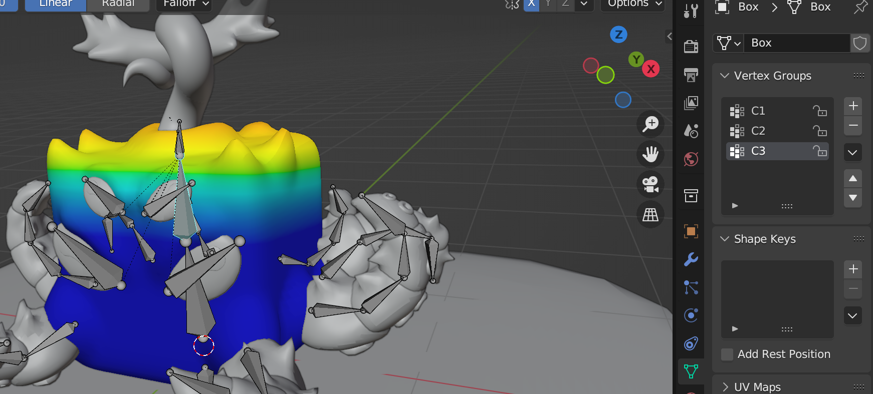Click the object icon in the breadcrumb
This screenshot has width=873, height=394.
[x=722, y=7]
